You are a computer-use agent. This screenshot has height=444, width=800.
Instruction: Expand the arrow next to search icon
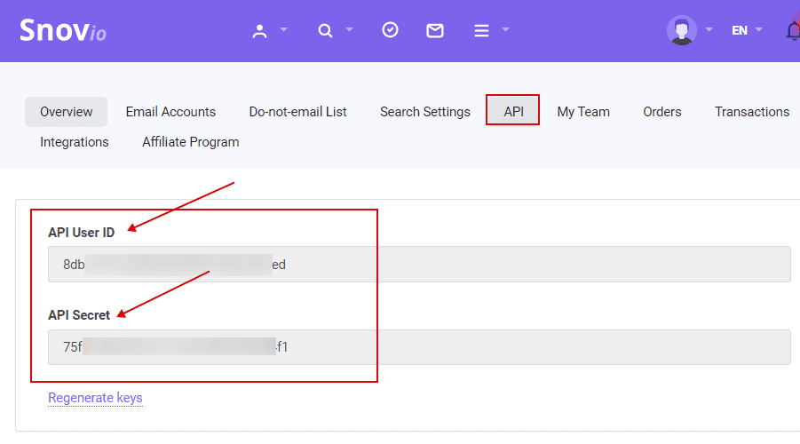click(350, 30)
